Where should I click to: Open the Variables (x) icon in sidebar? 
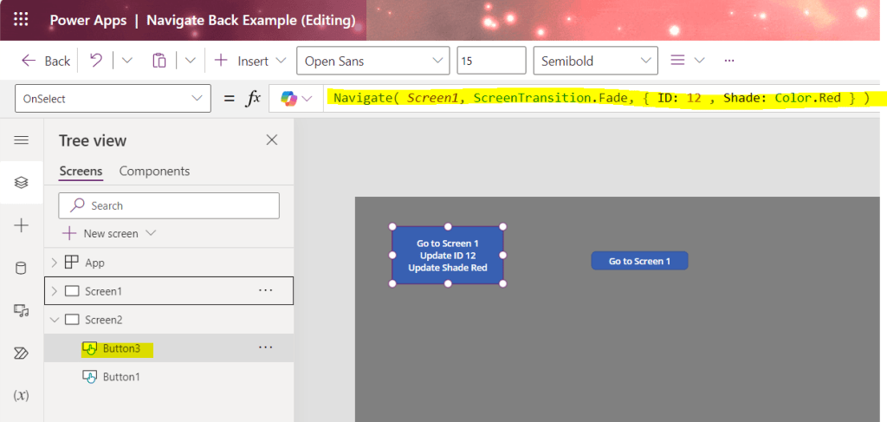(x=22, y=395)
